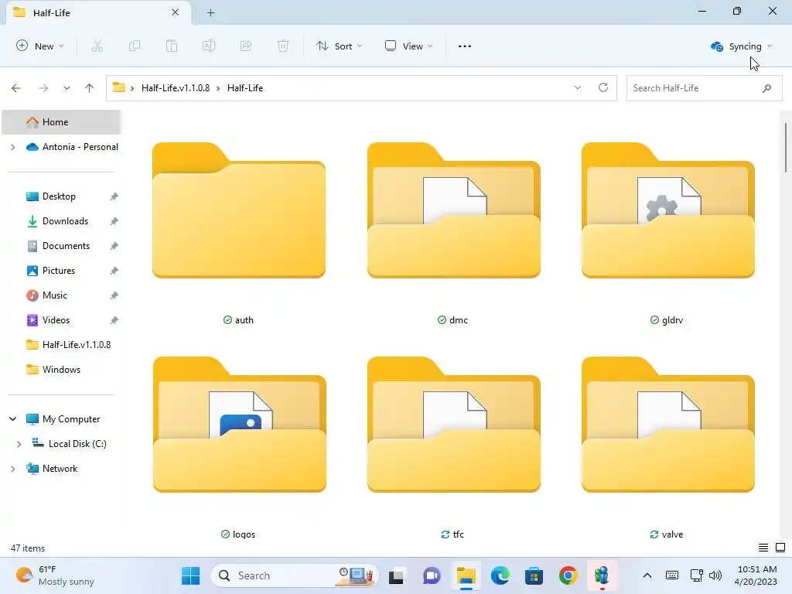The height and width of the screenshot is (594, 792).
Task: Click the breadcrumb chevron after Half-Life.v1.1.0.8
Action: (218, 88)
